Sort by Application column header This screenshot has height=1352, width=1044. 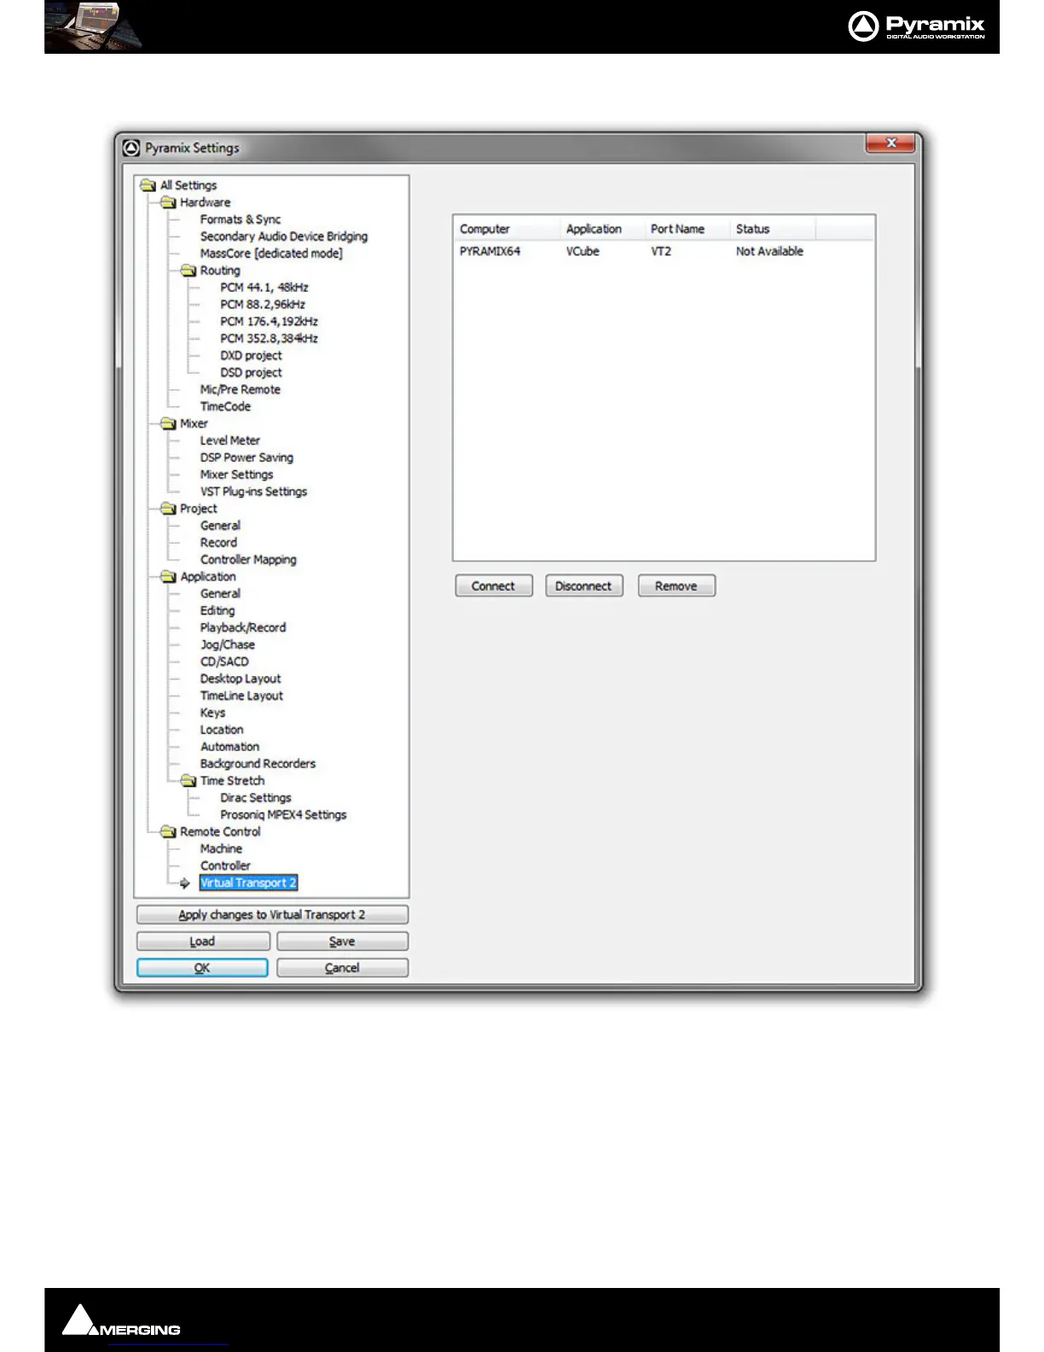(602, 229)
